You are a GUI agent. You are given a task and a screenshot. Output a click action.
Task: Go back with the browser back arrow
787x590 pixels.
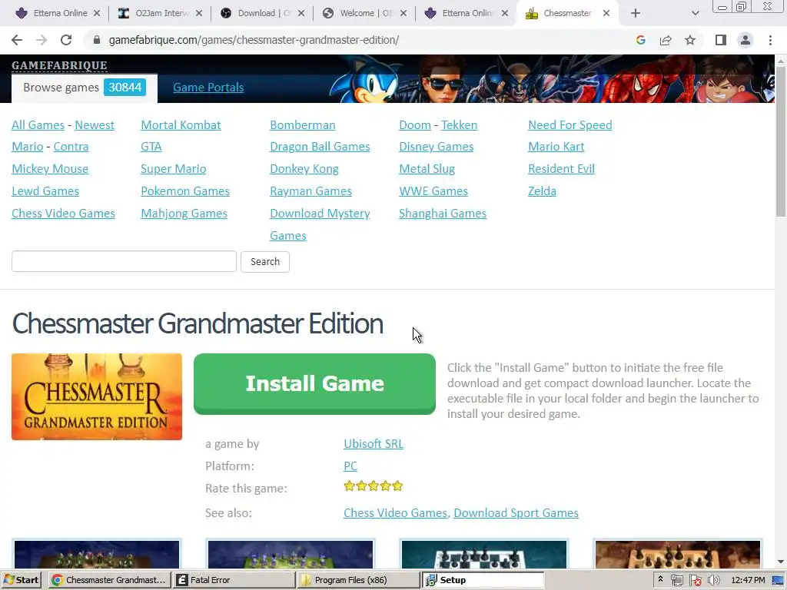17,40
